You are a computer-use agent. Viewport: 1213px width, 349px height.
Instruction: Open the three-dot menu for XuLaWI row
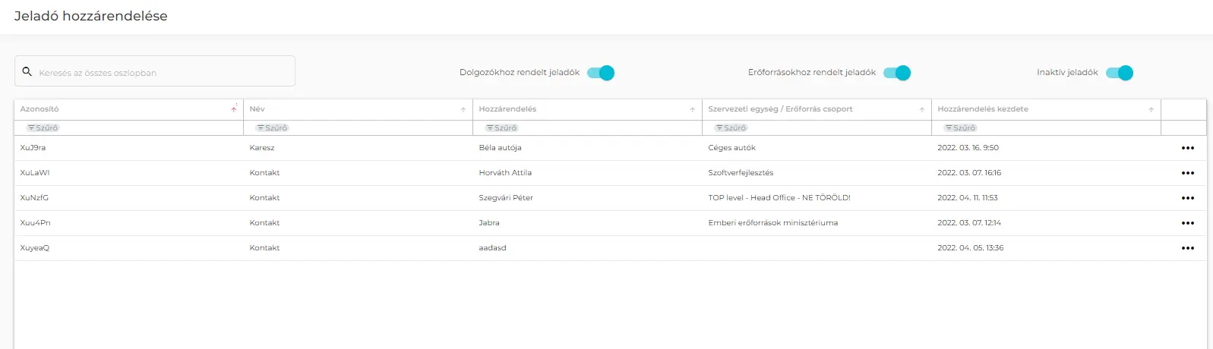[x=1187, y=173]
